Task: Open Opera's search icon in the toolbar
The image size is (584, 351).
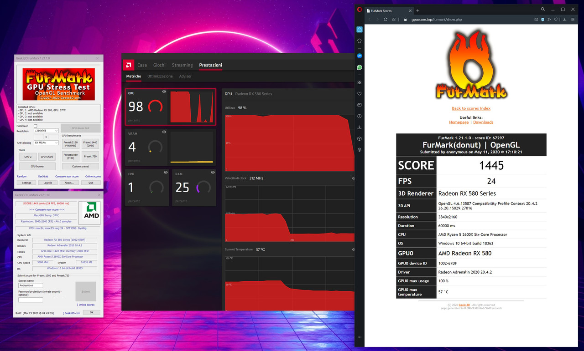Action: pos(543,9)
